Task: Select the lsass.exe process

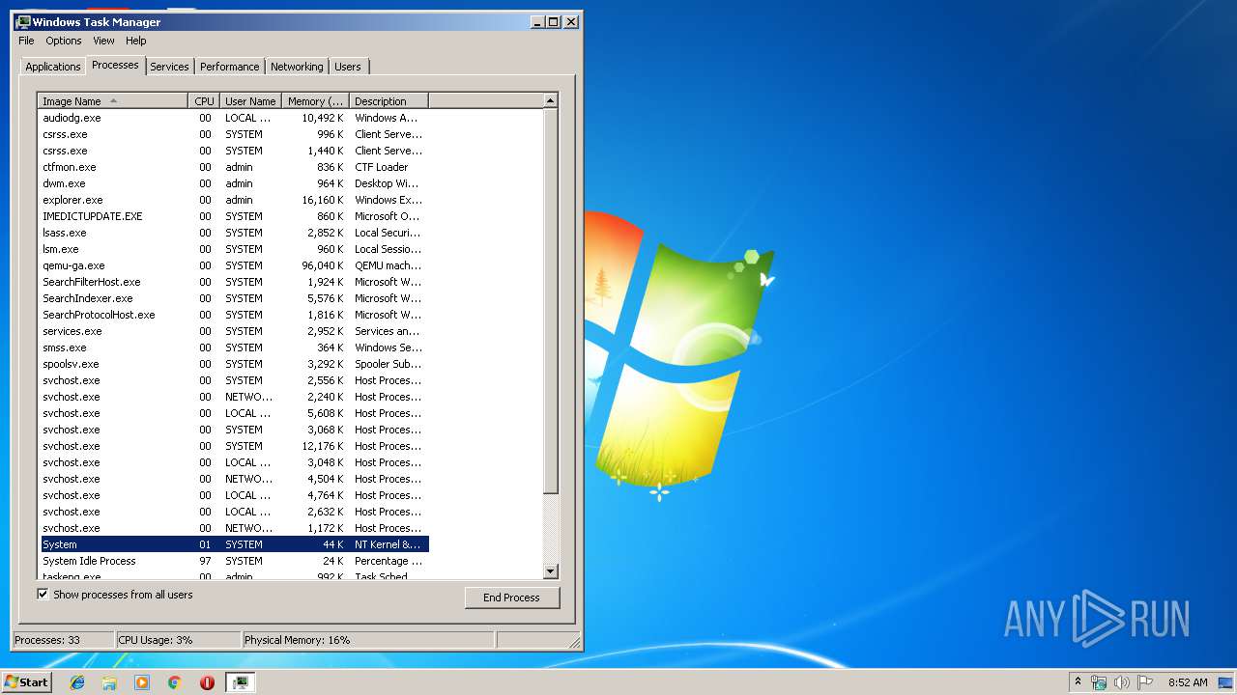Action: [233, 233]
